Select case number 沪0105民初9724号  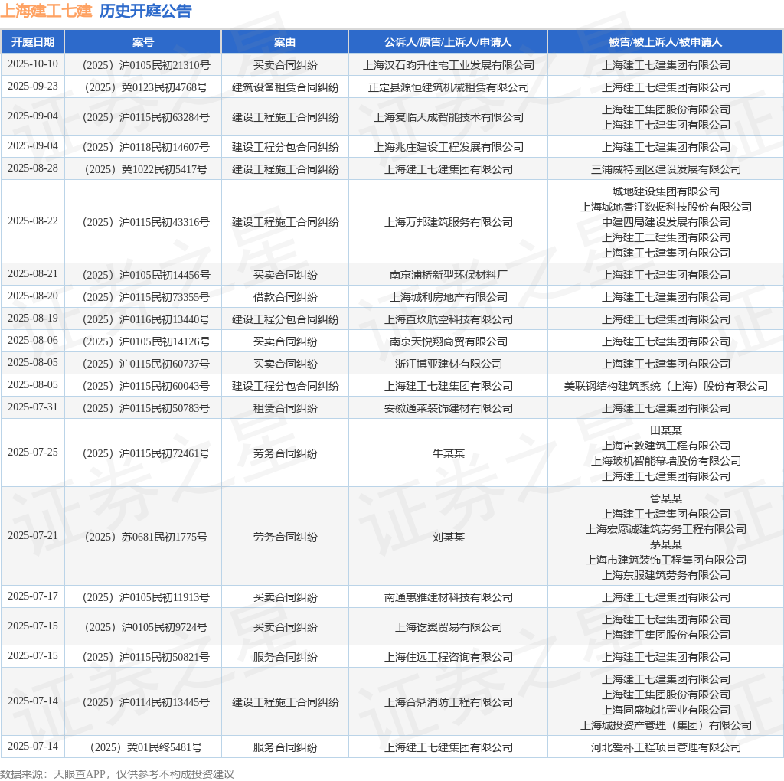click(x=146, y=627)
